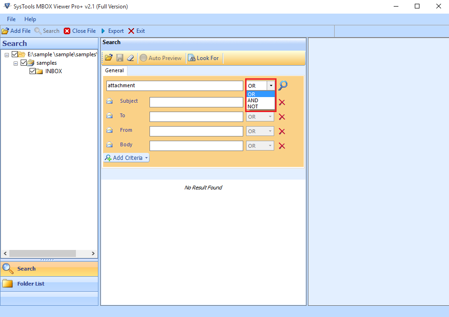Remove the Body criteria with its red X
Viewport: 449px width, 317px height.
[x=282, y=146]
